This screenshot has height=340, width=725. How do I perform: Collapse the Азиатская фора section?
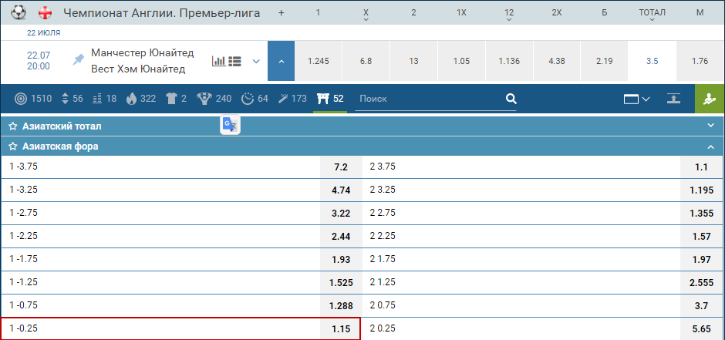coord(710,146)
